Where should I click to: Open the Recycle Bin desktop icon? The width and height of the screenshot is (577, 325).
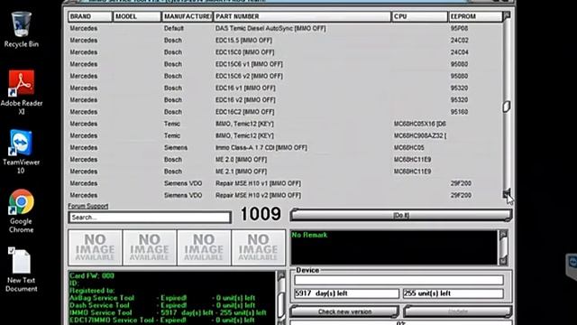(x=22, y=30)
